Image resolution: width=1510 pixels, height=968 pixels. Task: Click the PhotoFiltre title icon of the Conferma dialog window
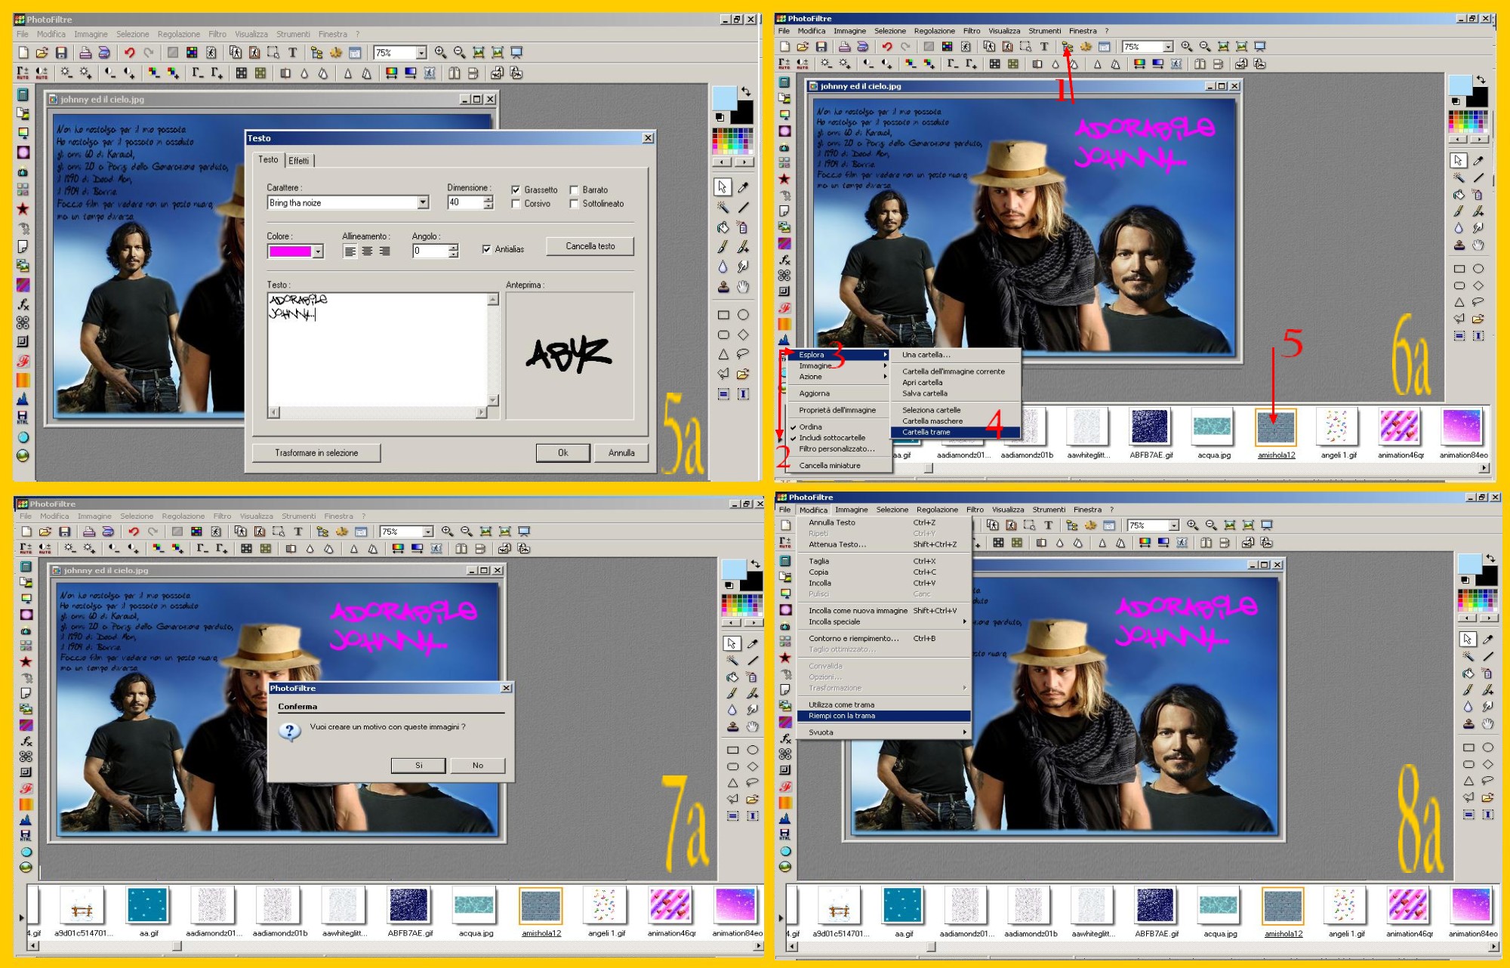tap(293, 689)
